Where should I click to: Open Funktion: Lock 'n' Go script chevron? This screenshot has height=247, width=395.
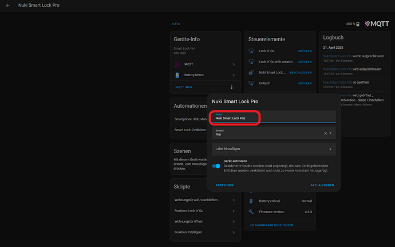(234, 211)
